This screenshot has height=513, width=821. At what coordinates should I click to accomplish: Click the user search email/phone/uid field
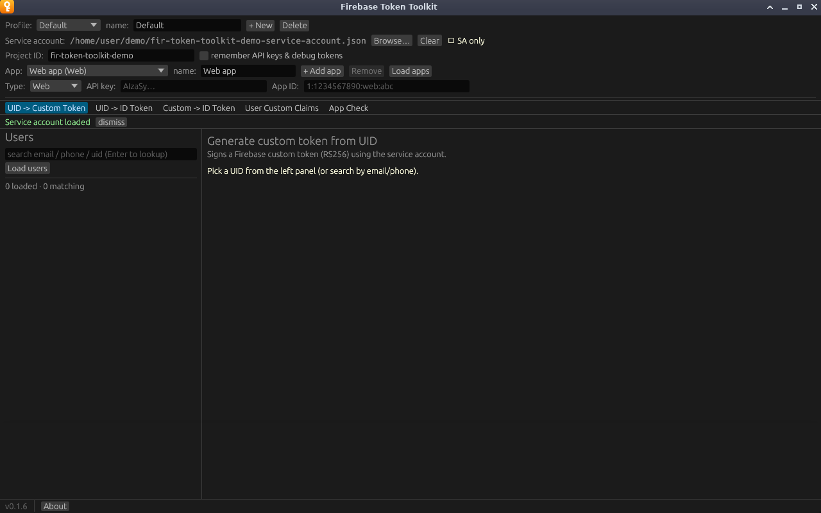click(101, 154)
